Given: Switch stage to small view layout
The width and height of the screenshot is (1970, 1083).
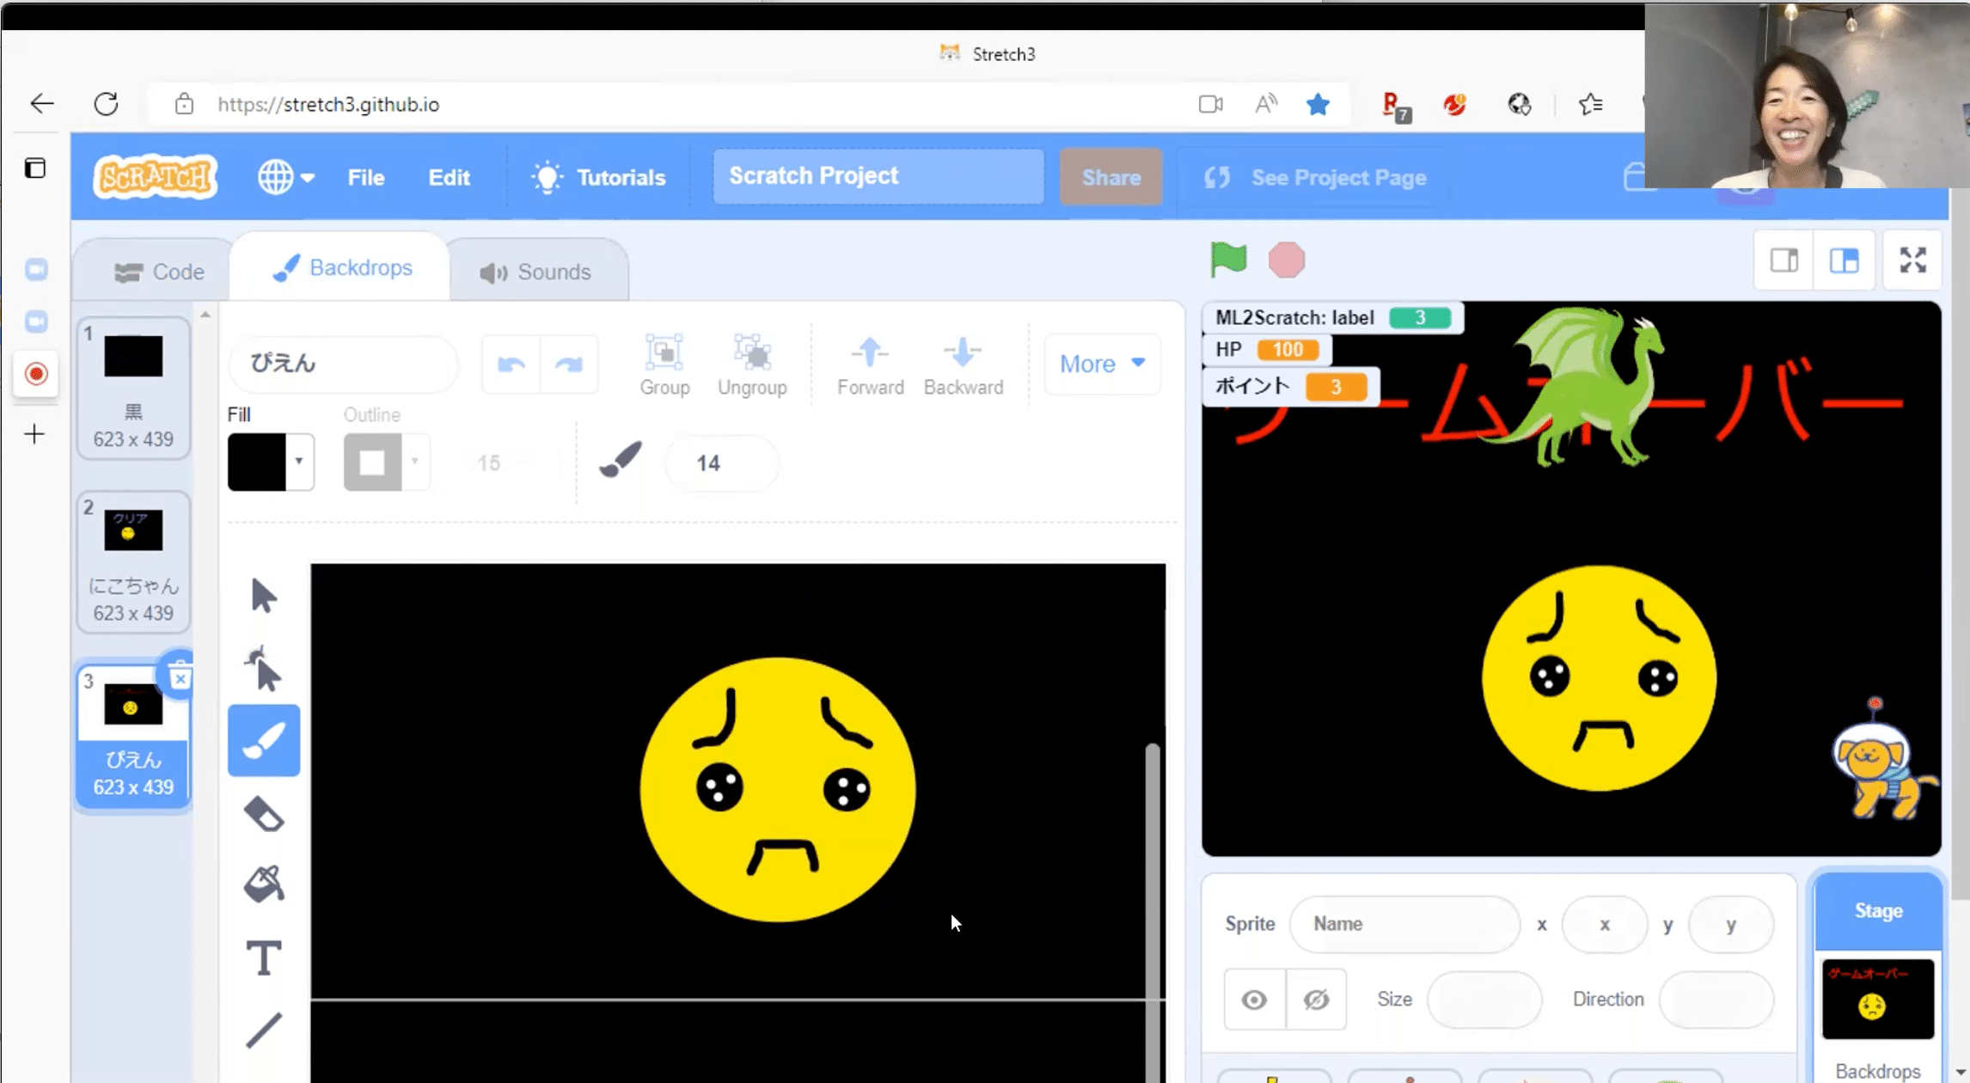Looking at the screenshot, I should point(1783,260).
